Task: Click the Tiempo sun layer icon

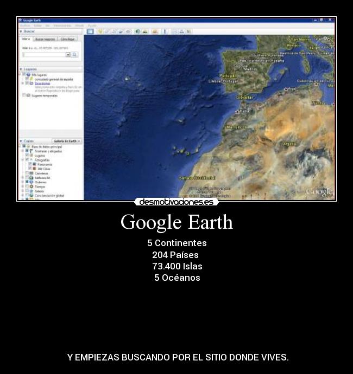Action: coord(31,186)
